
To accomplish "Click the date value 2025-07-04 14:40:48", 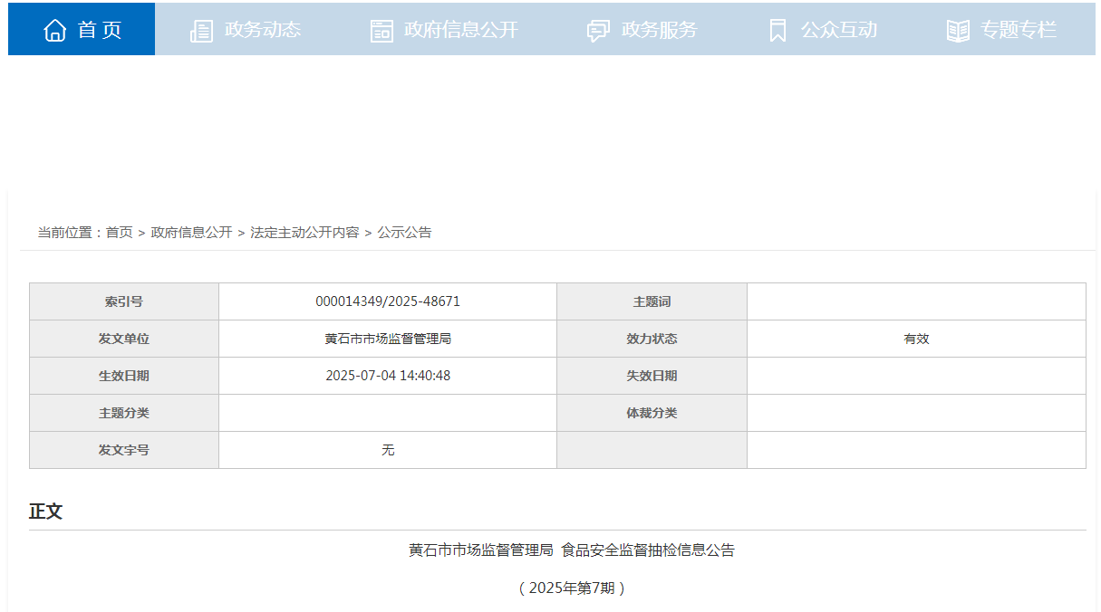I will tap(388, 376).
